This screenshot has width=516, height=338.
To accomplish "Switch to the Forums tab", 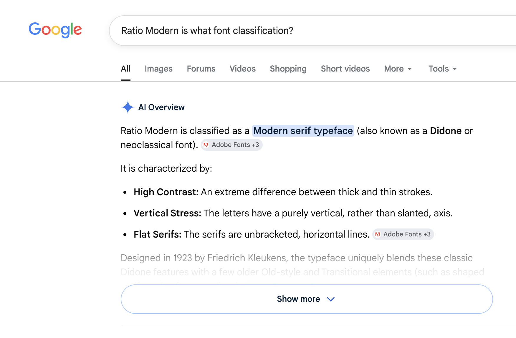I will click(x=201, y=69).
